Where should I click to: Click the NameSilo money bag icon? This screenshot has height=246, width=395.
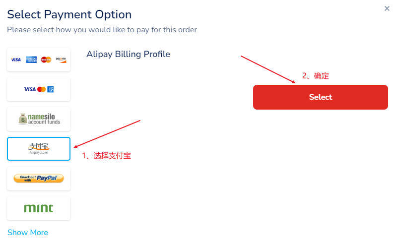[22, 119]
